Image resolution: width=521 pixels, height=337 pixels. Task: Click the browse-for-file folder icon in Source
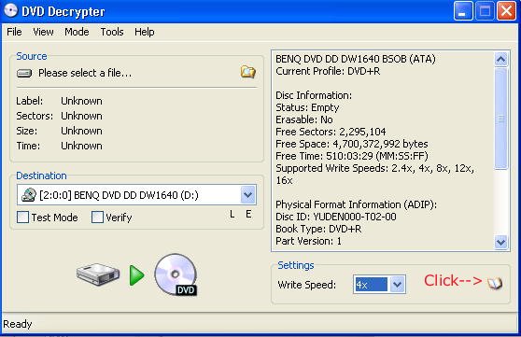tap(247, 72)
